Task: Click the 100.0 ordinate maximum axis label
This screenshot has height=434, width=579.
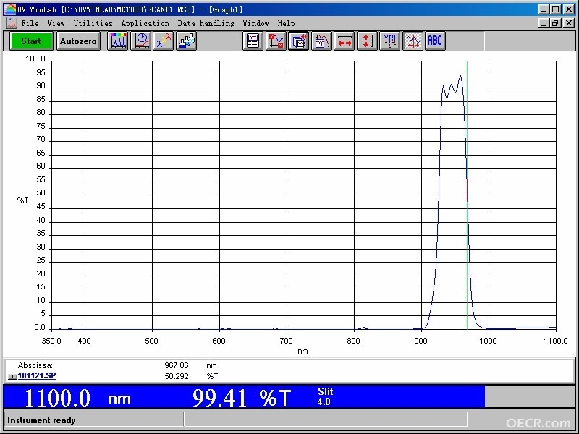Action: click(x=35, y=59)
